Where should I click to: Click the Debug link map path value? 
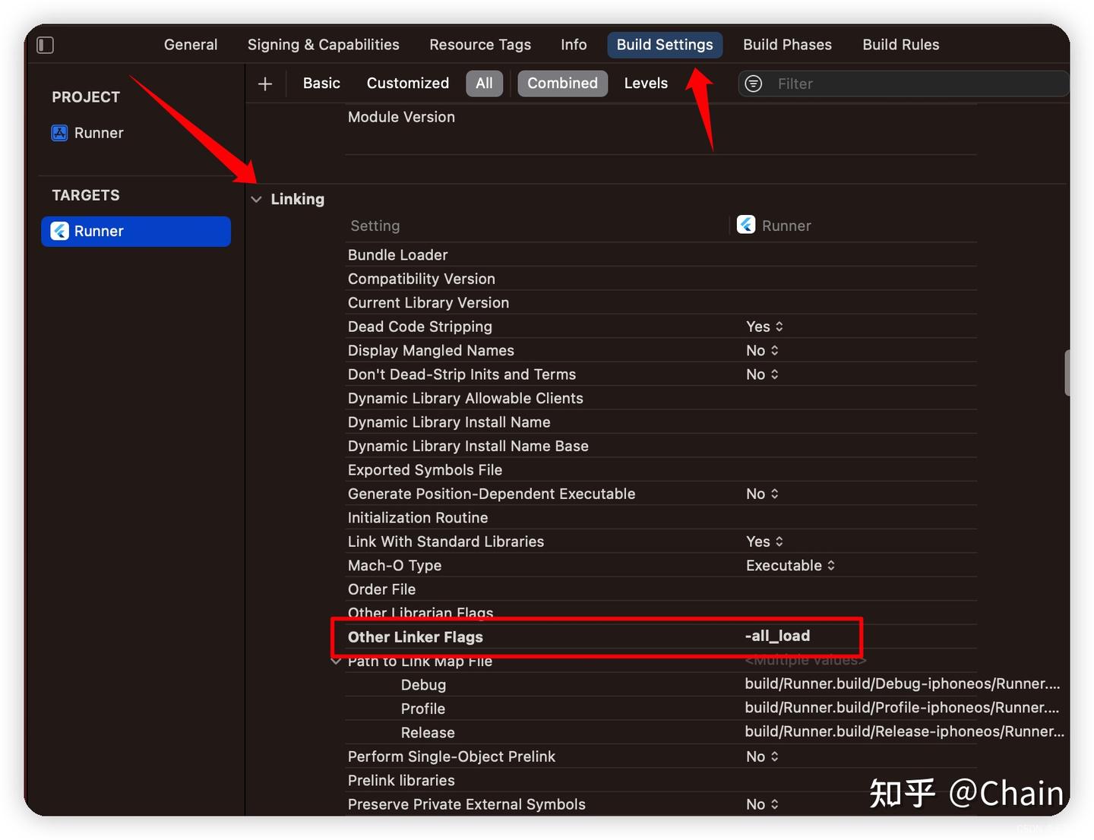pos(902,684)
